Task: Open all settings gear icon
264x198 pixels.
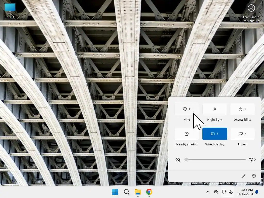Action: 254,176
